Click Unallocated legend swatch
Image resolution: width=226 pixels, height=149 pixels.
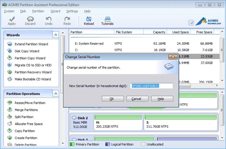pyautogui.click(x=143, y=144)
